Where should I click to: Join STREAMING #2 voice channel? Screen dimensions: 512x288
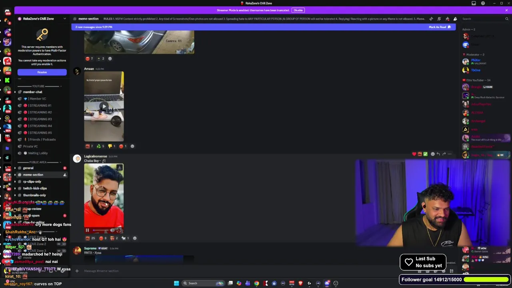coord(41,112)
